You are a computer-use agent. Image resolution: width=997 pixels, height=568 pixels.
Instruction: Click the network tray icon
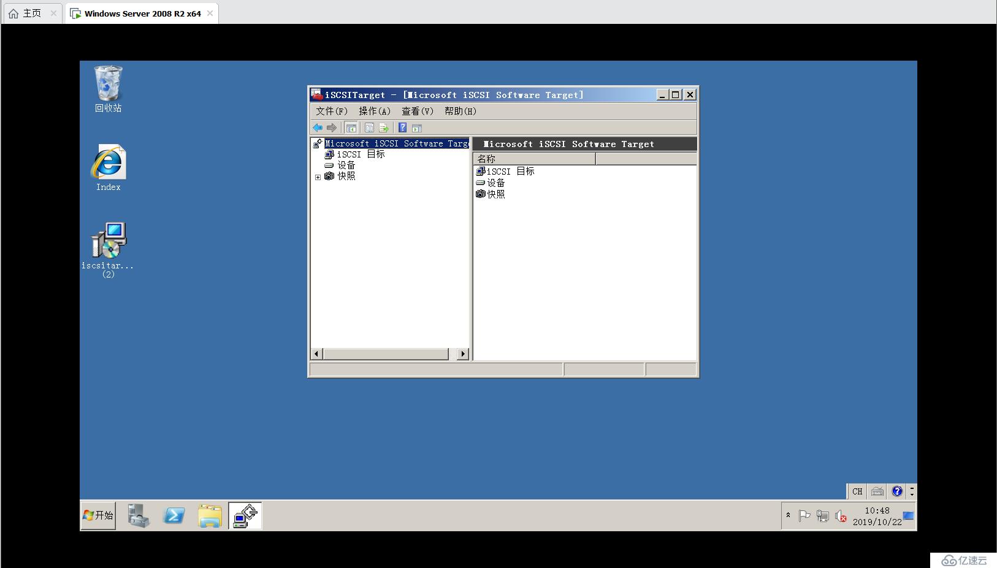coord(823,516)
